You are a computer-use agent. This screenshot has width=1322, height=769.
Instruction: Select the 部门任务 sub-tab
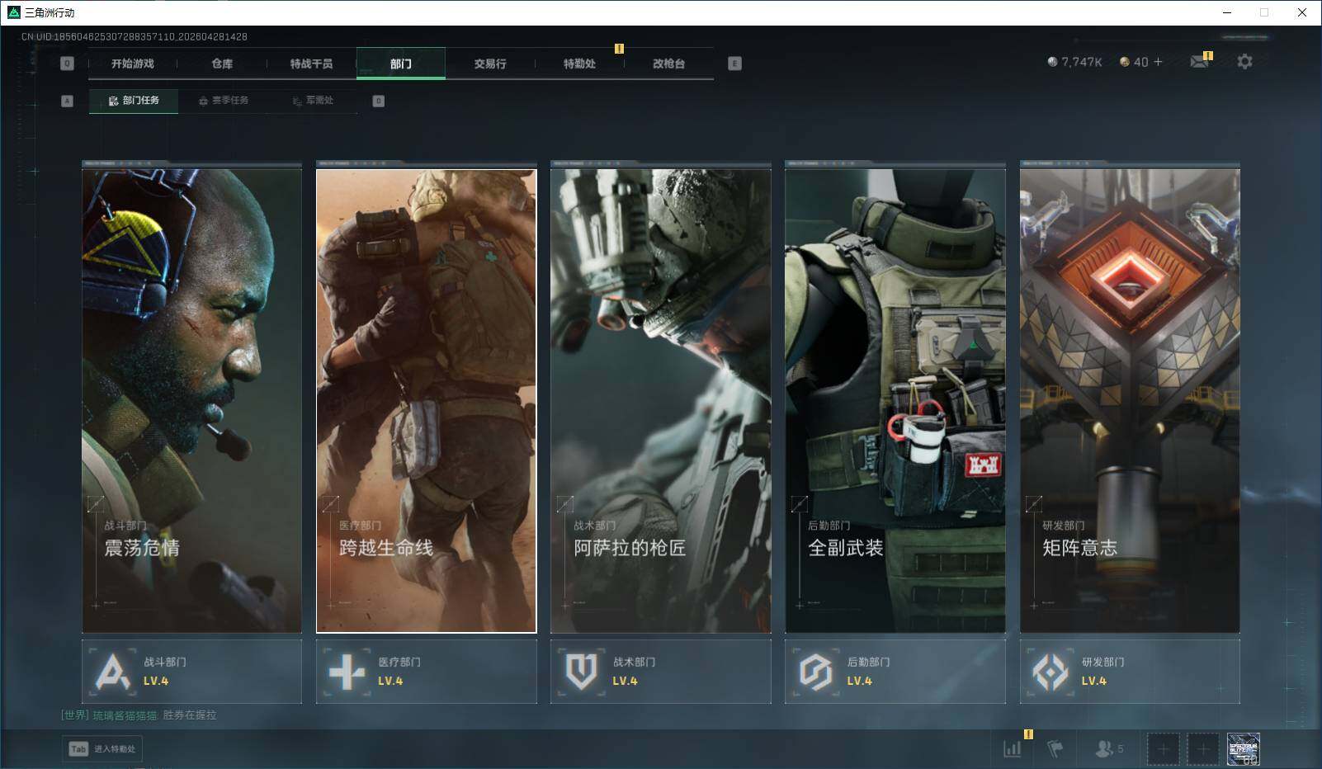[134, 101]
